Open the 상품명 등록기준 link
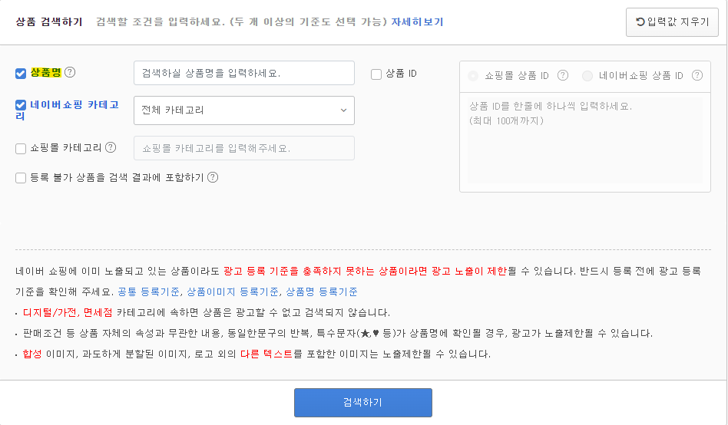The height and width of the screenshot is (425, 728). point(322,292)
